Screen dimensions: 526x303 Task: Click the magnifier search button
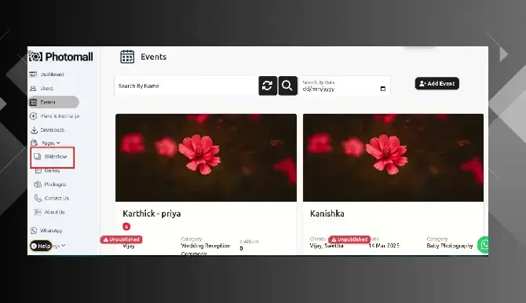(287, 86)
